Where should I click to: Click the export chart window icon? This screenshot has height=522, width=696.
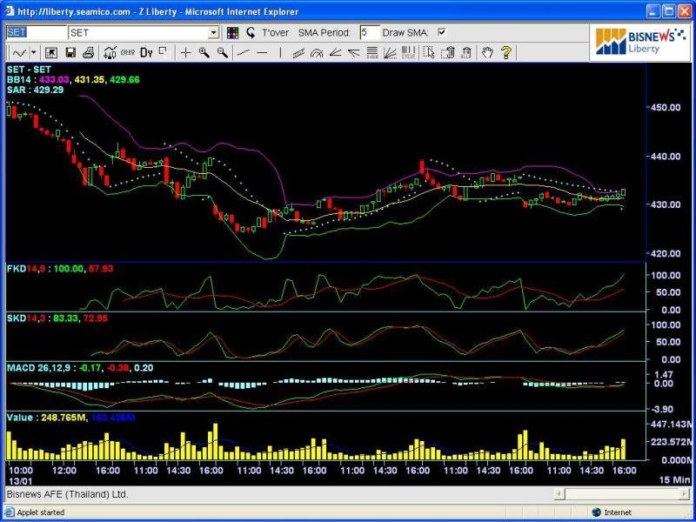pos(51,53)
